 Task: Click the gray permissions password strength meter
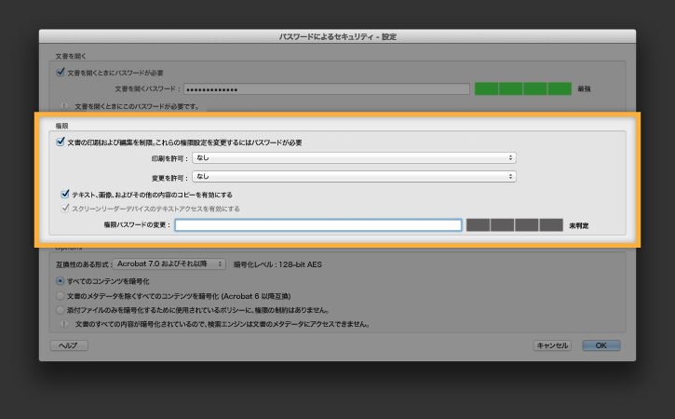pos(515,224)
